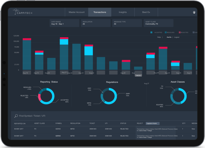Image resolution: width=205 pixels, height=148 pixels.
Task: Toggle the Resolved legend square
Action: click(x=166, y=32)
